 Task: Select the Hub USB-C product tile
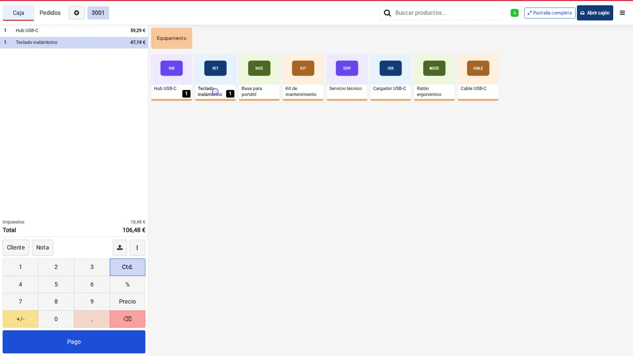click(x=172, y=77)
